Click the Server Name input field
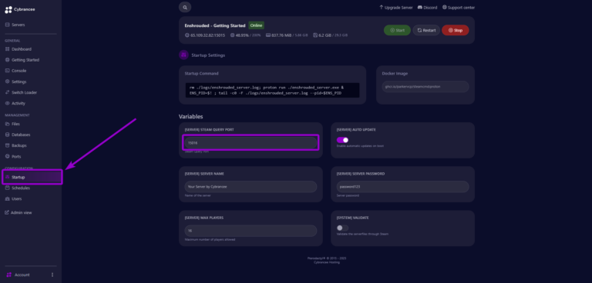 pos(251,187)
